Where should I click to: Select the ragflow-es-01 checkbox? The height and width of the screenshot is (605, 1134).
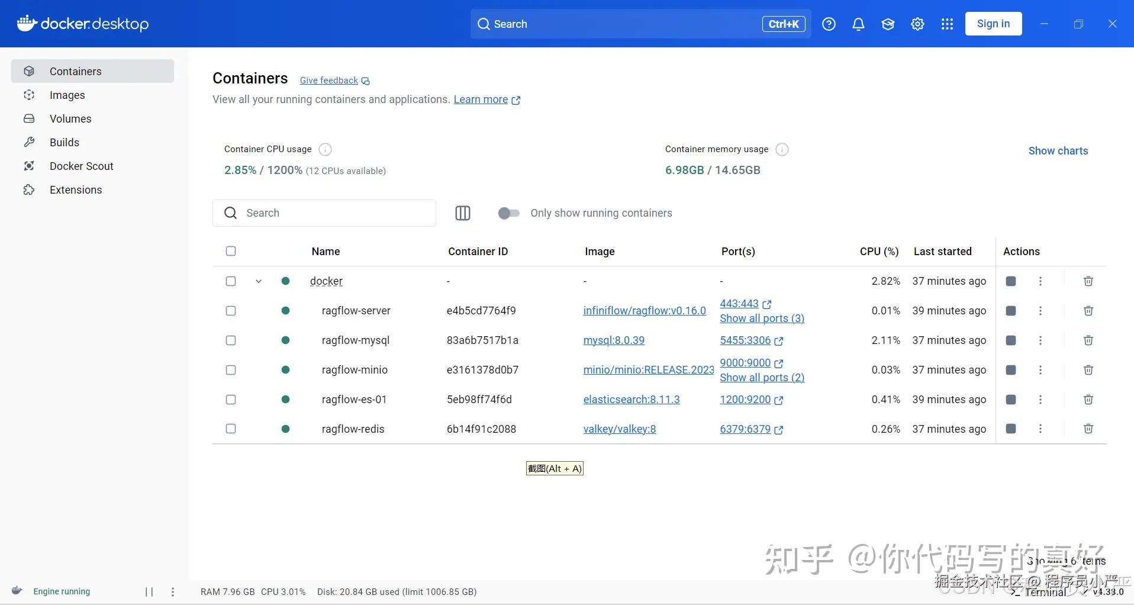231,400
